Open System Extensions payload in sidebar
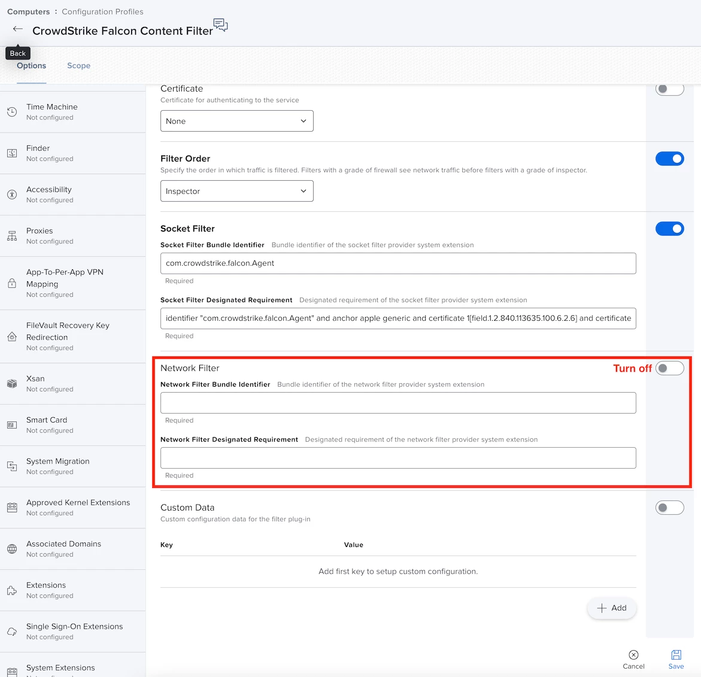 [73, 665]
